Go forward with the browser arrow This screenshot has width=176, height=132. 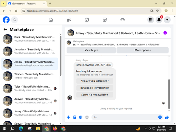click(10, 11)
